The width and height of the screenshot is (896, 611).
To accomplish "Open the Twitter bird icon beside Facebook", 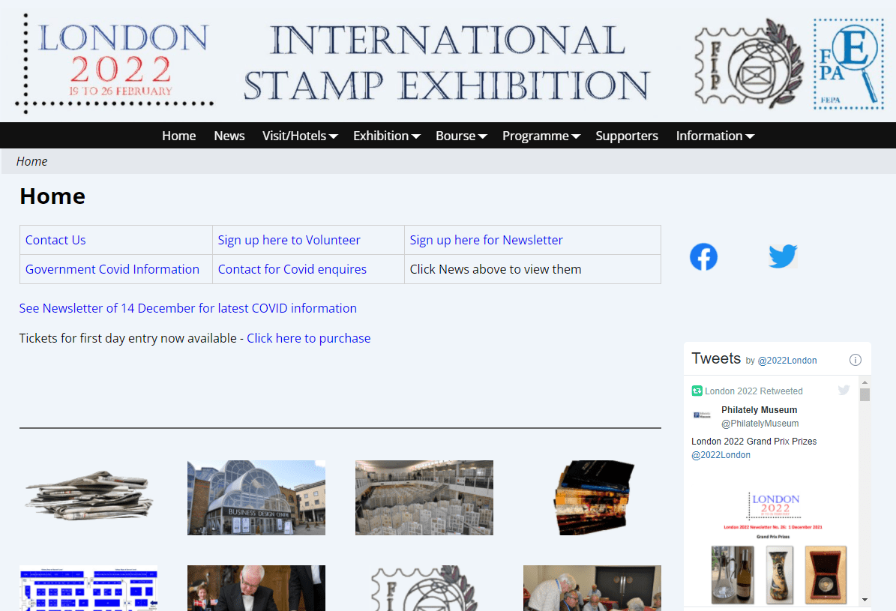I will click(x=783, y=256).
